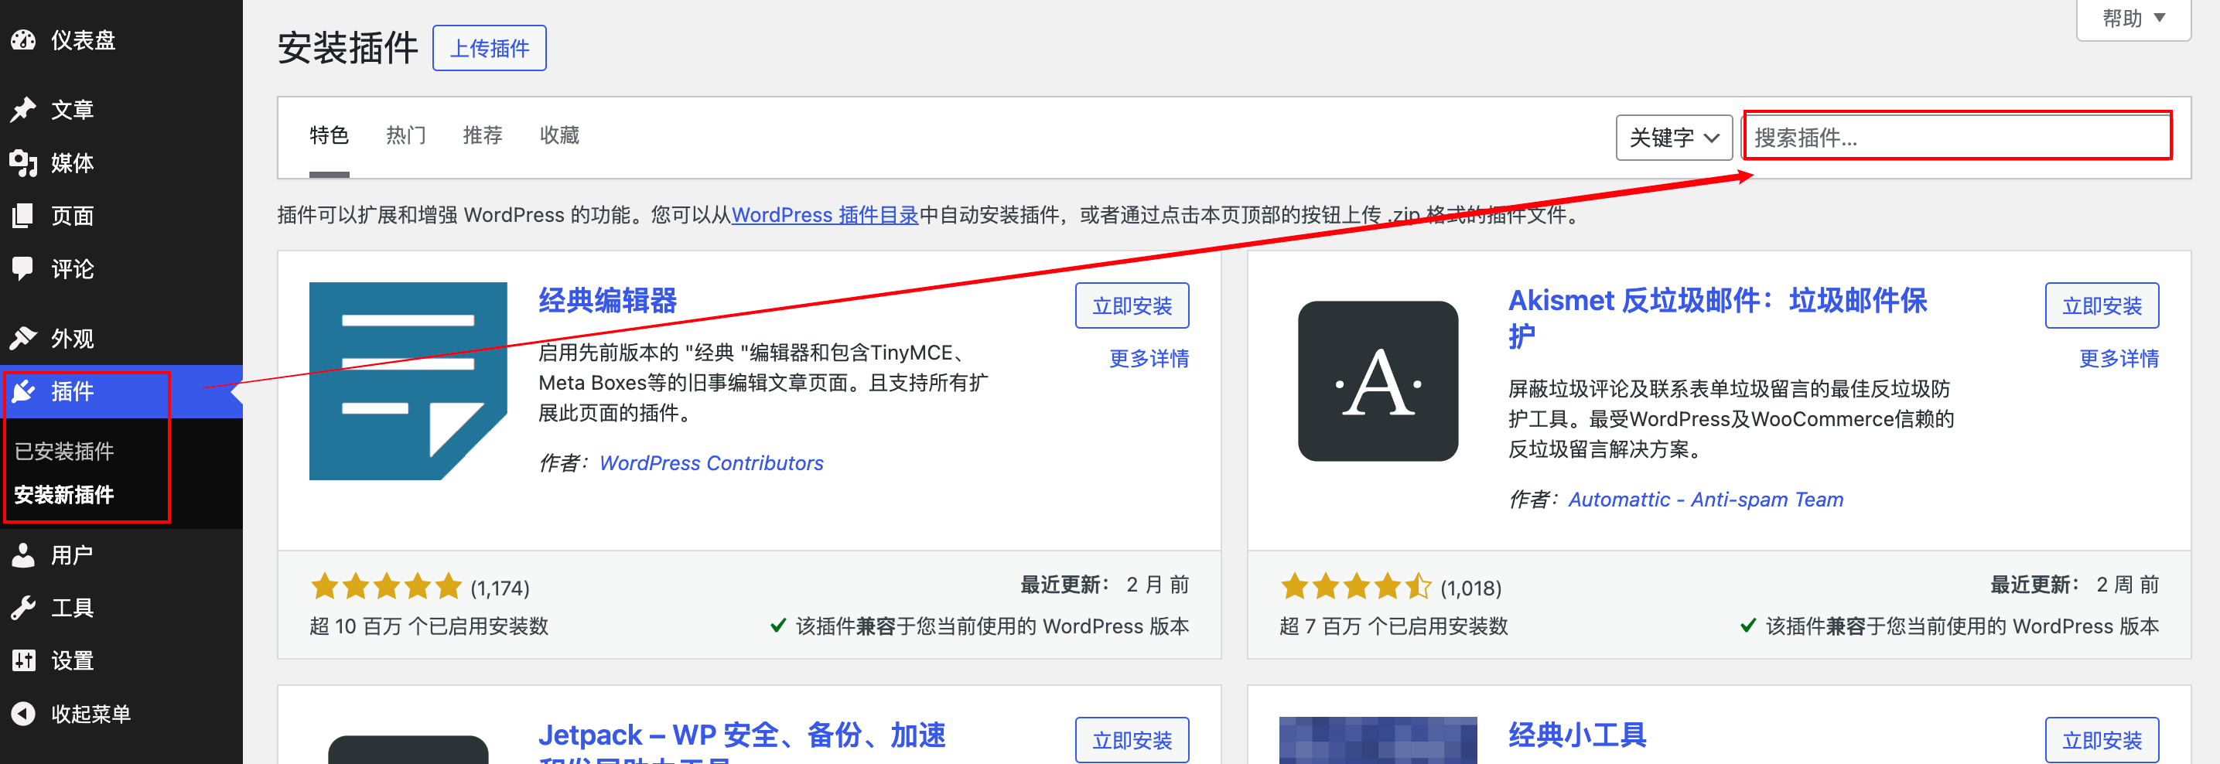Open the 工具 menu item
Screen dimensions: 2220x764
click(x=73, y=607)
